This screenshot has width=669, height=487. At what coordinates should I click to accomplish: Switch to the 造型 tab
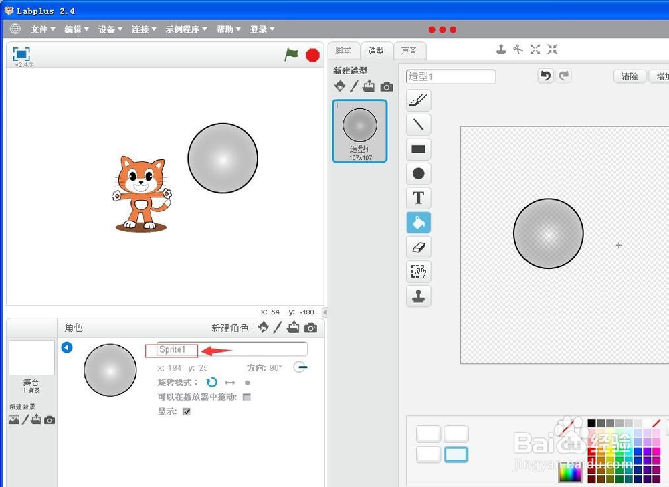[x=376, y=51]
